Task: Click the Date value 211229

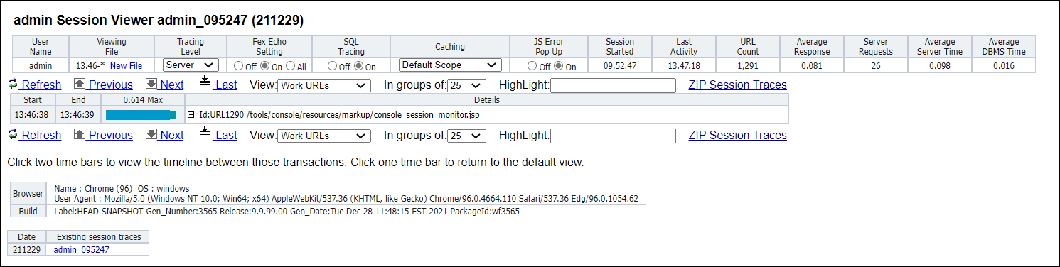Action: point(27,249)
